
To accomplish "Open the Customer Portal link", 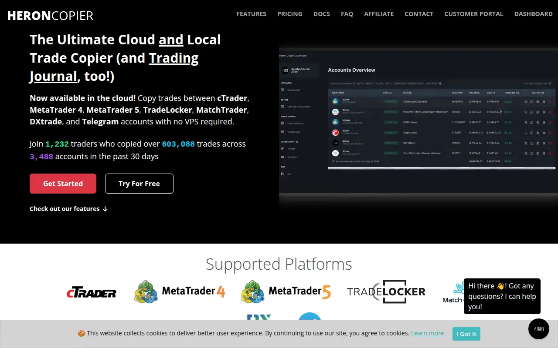I will pos(474,14).
